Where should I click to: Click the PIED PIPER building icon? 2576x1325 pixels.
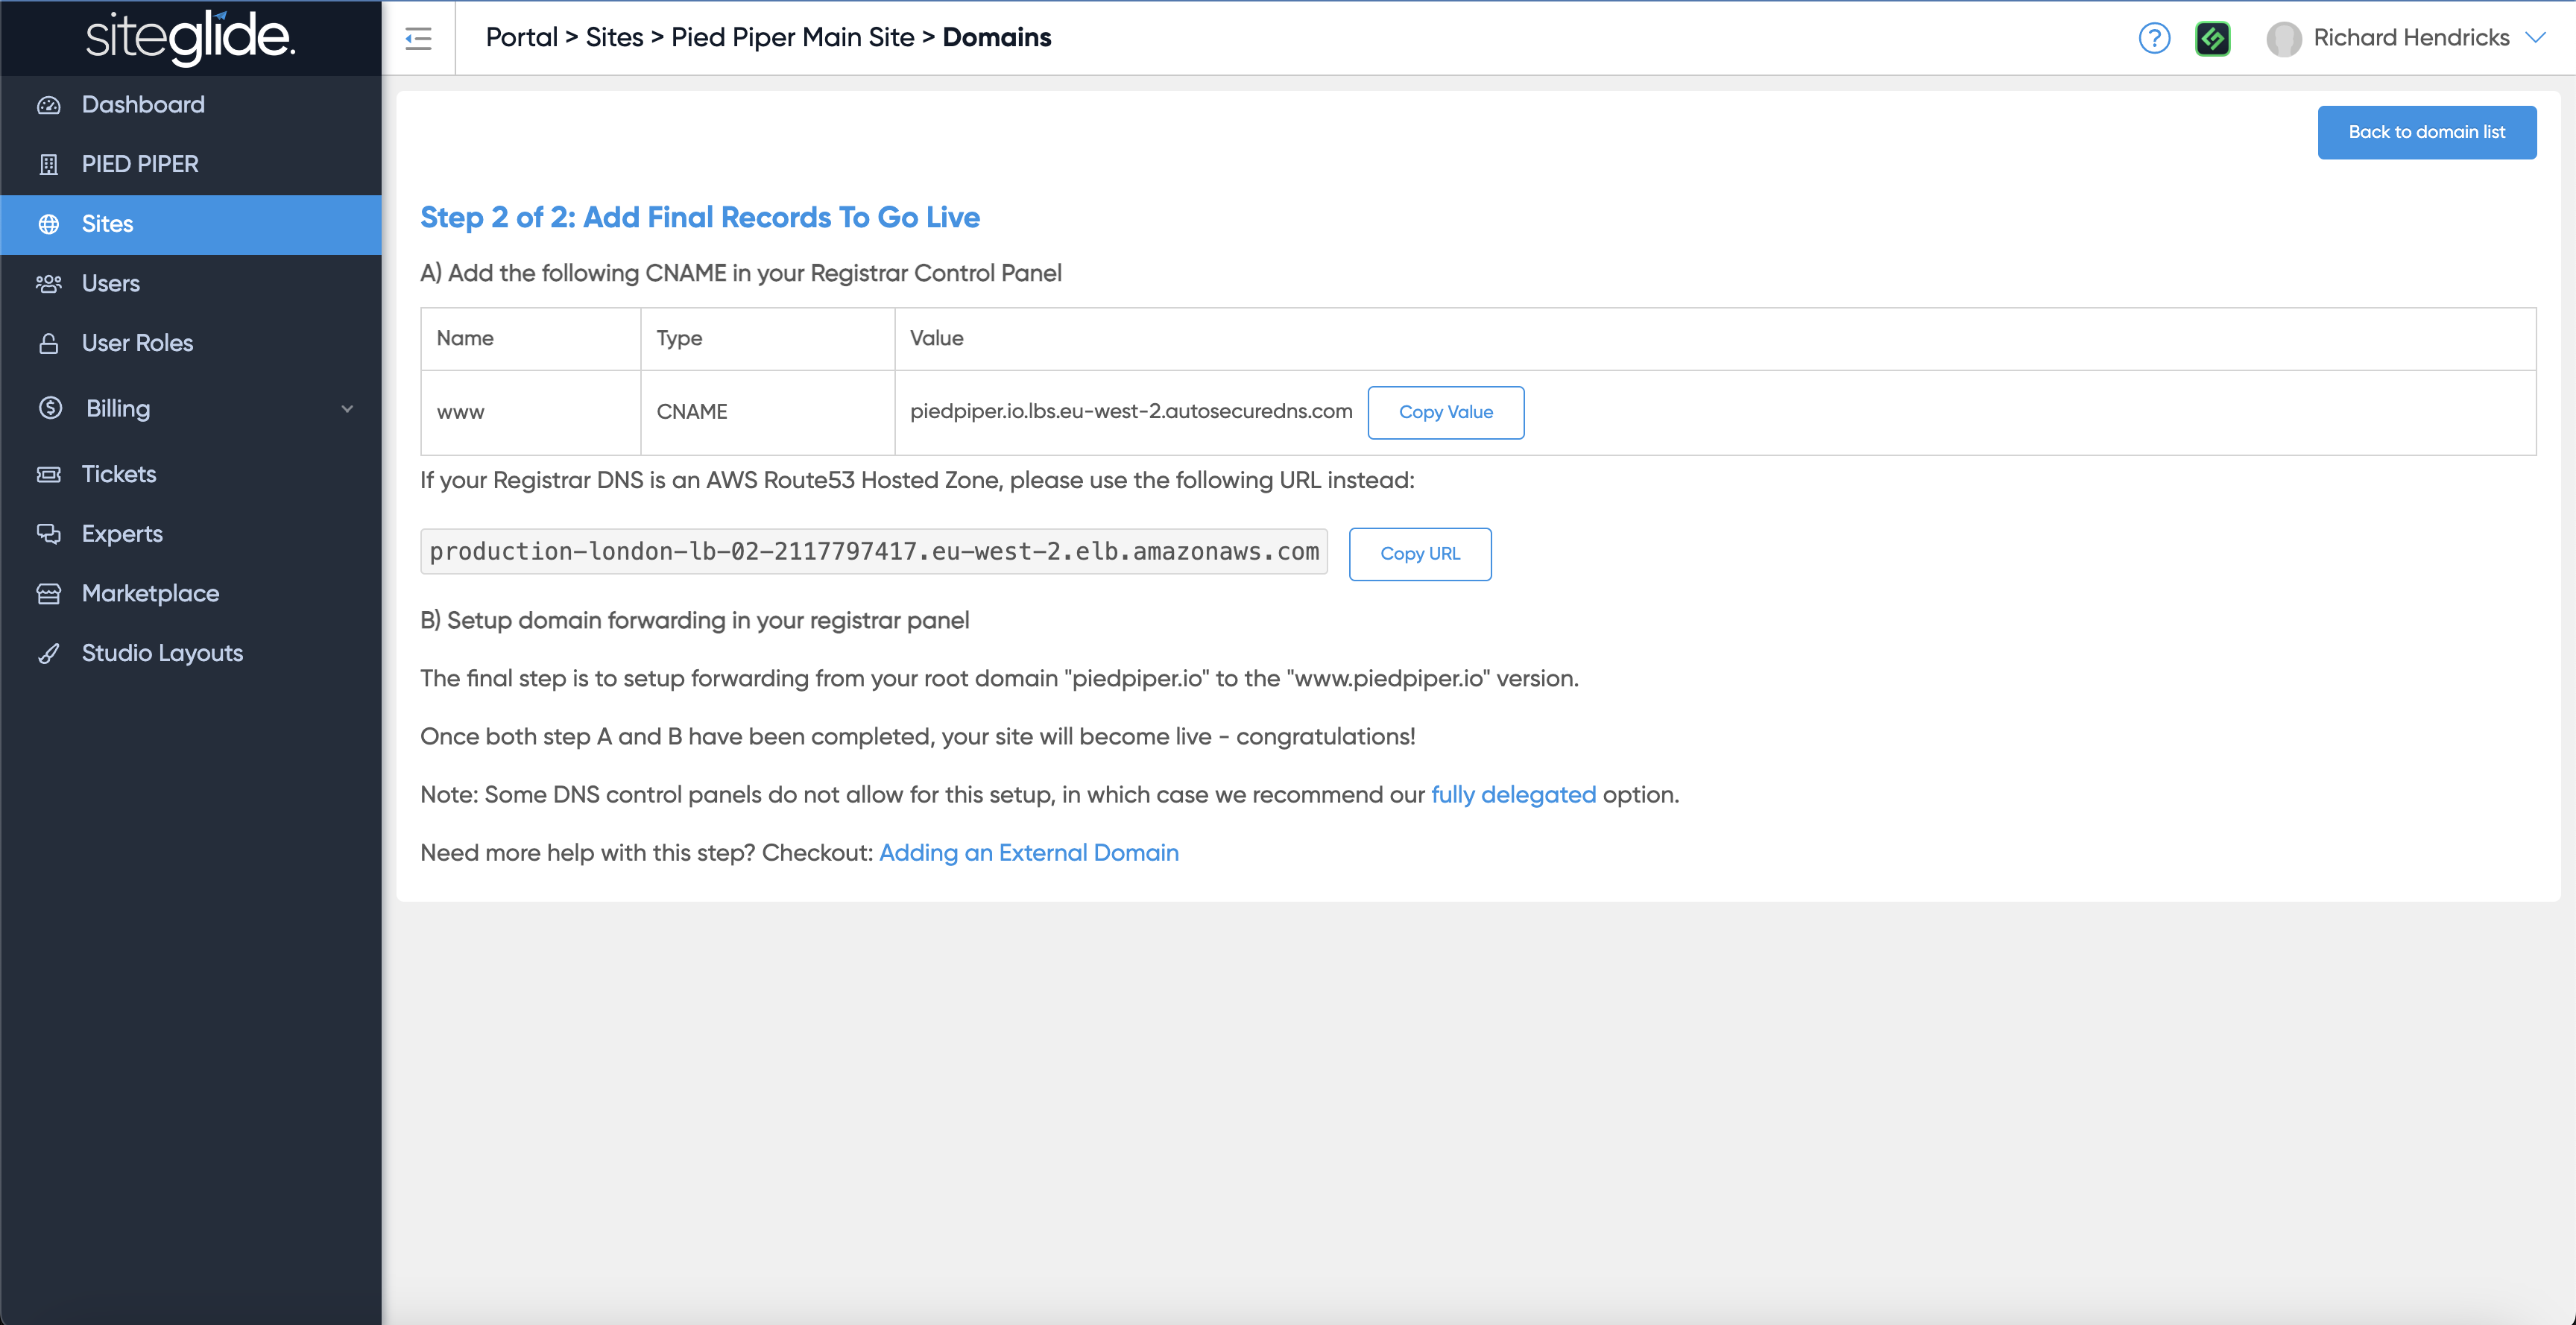[x=49, y=164]
